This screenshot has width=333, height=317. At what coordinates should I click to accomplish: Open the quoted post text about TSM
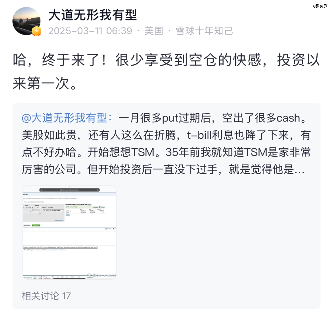tap(166, 144)
